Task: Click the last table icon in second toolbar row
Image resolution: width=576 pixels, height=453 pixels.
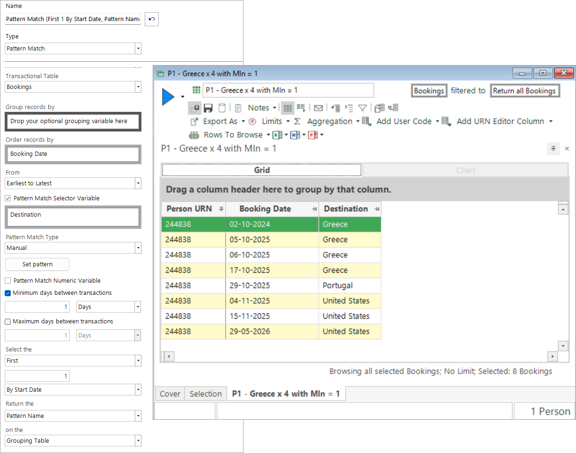Action: click(x=393, y=108)
